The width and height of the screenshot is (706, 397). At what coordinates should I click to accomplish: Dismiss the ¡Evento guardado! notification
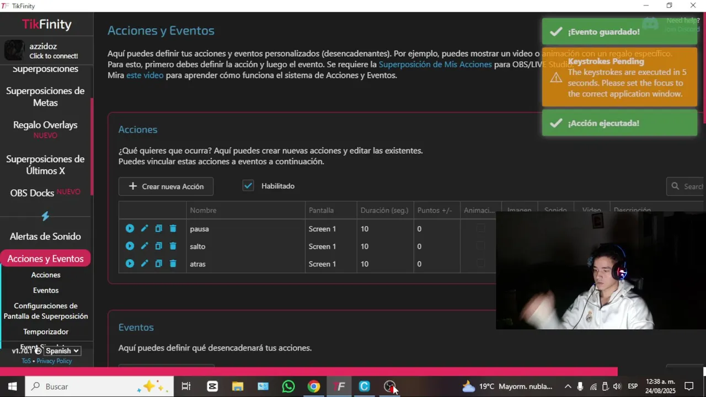click(619, 31)
